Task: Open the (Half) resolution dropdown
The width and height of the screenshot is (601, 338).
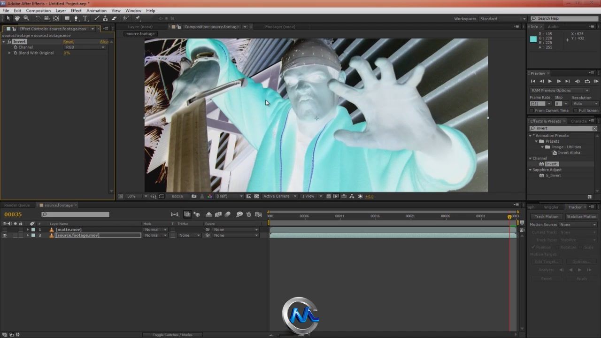Action: tap(229, 196)
